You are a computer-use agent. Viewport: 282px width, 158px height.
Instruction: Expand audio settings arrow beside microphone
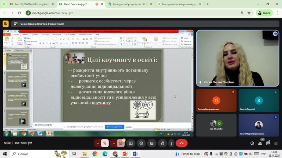98,143
